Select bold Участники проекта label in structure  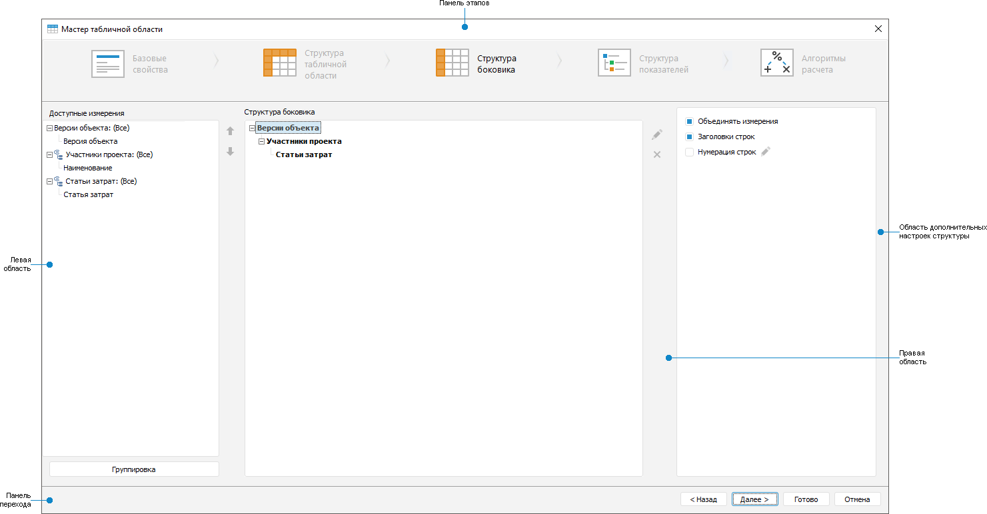pos(304,141)
